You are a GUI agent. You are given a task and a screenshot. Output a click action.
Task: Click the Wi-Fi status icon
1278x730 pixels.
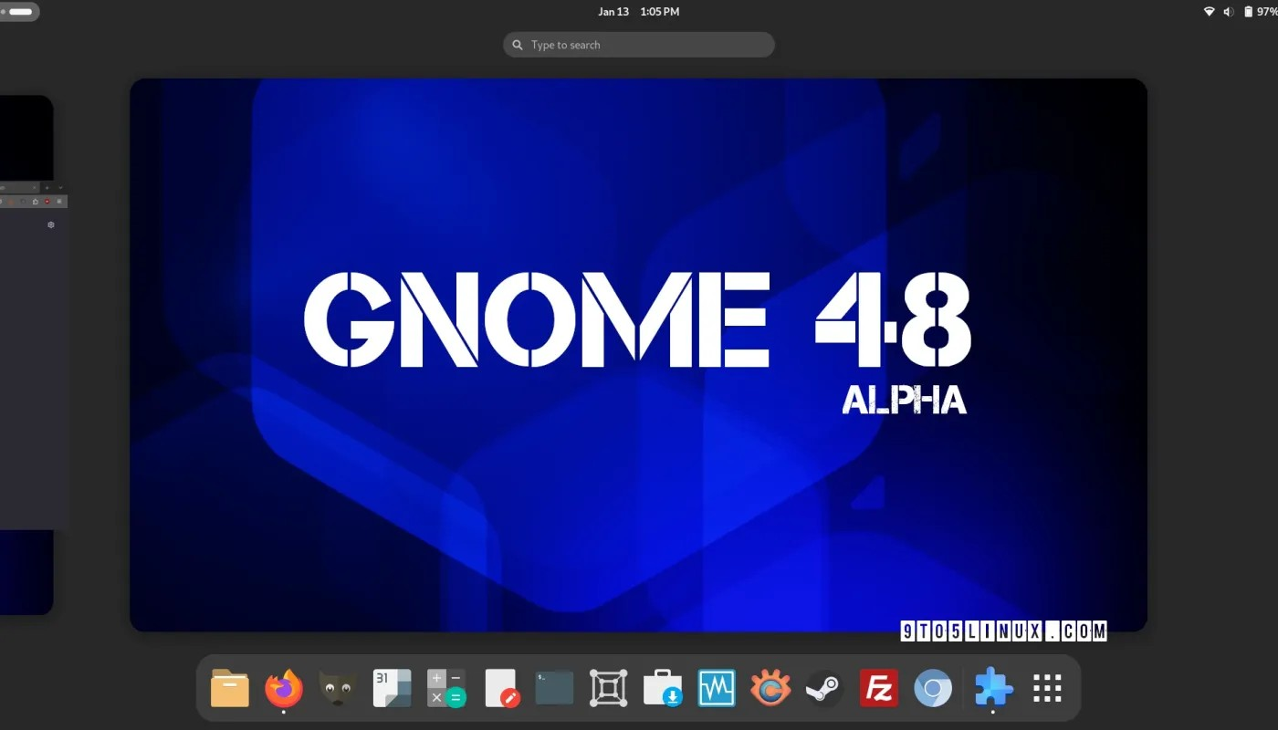point(1209,11)
